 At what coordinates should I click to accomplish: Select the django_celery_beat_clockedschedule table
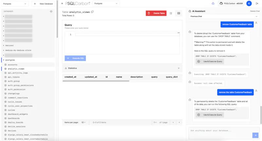[28, 135]
